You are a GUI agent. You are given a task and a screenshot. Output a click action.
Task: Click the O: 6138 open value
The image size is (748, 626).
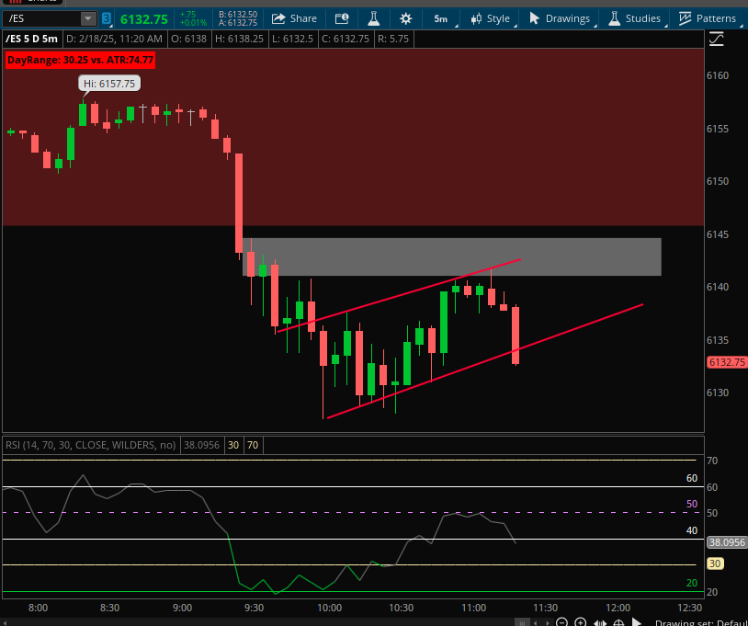pyautogui.click(x=189, y=39)
